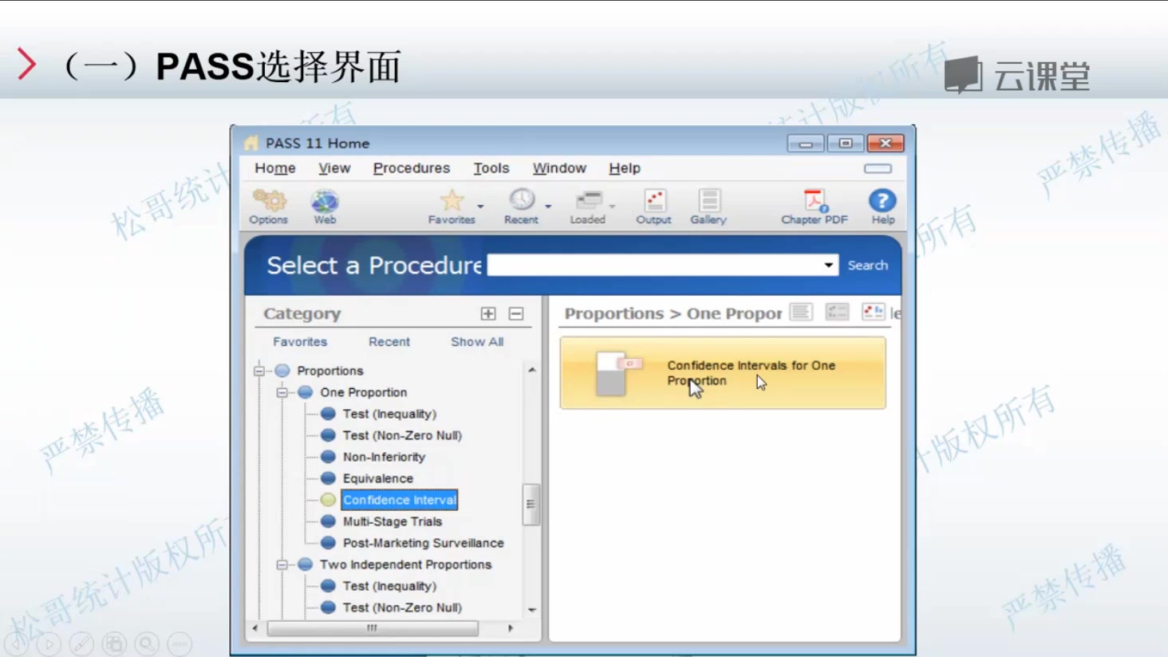Switch procedures to details view icon
The image size is (1168, 657).
click(837, 312)
